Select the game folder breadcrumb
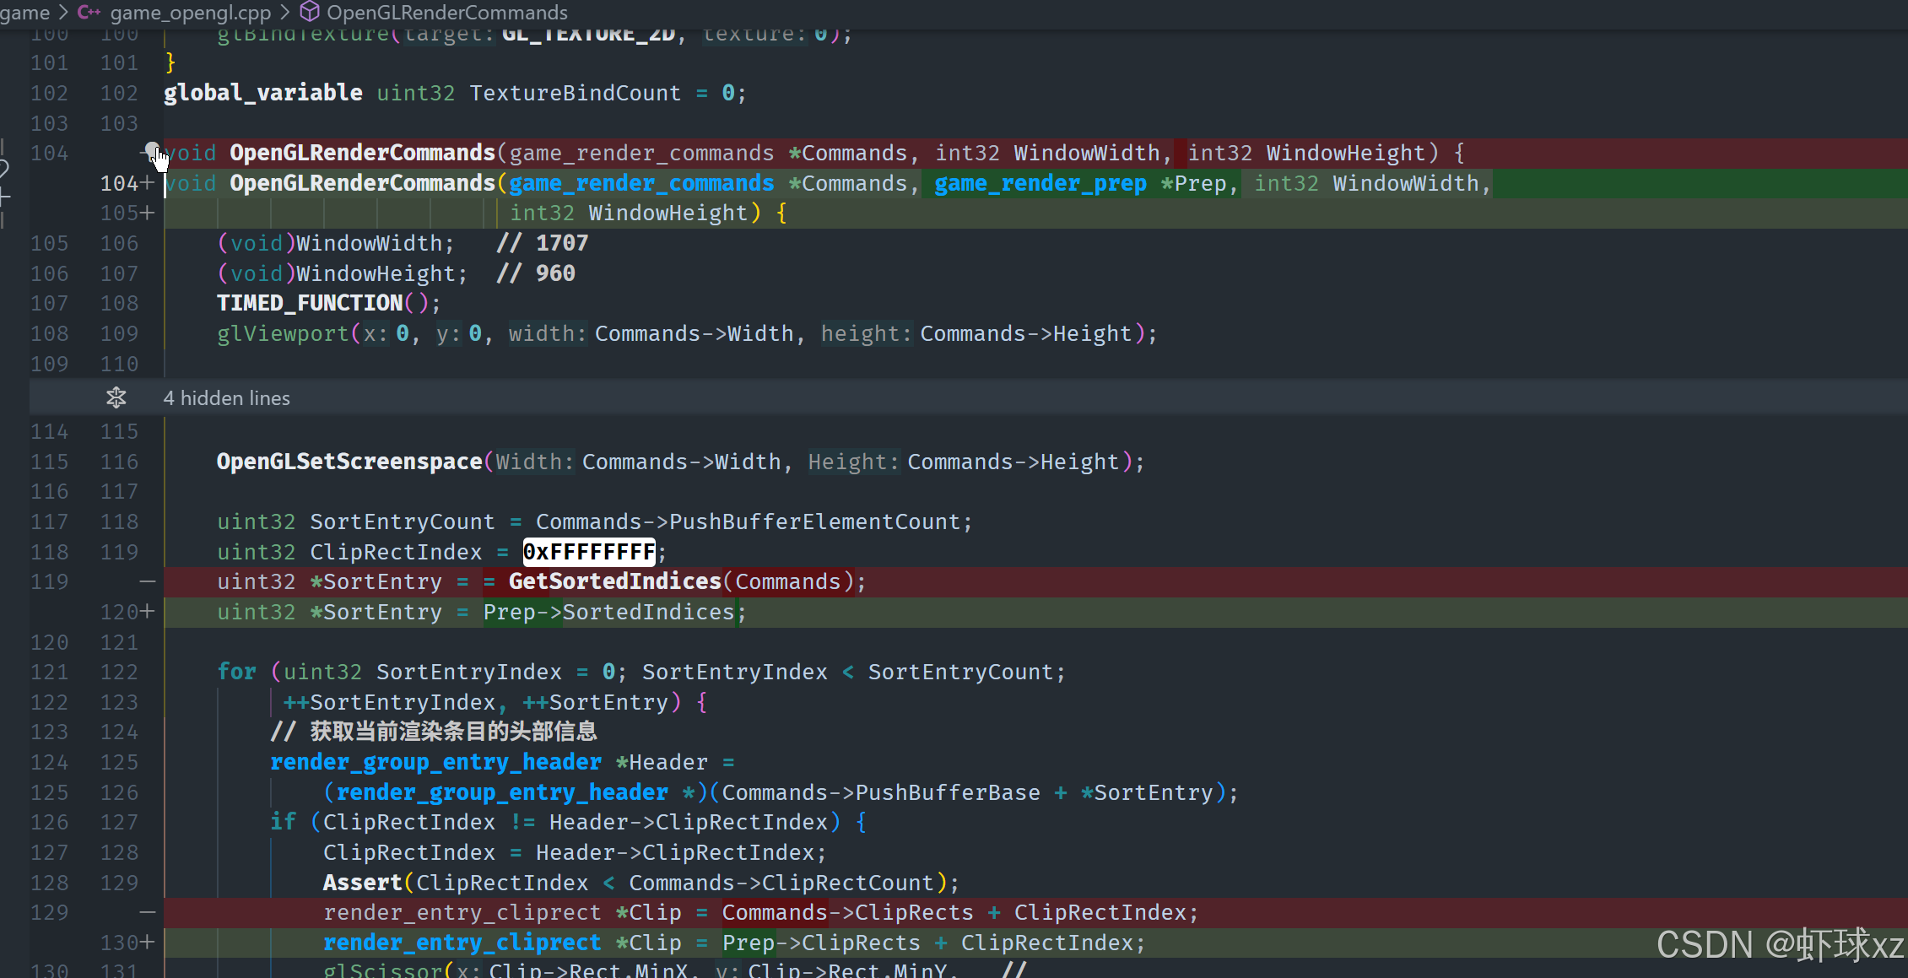The image size is (1908, 978). (x=24, y=12)
